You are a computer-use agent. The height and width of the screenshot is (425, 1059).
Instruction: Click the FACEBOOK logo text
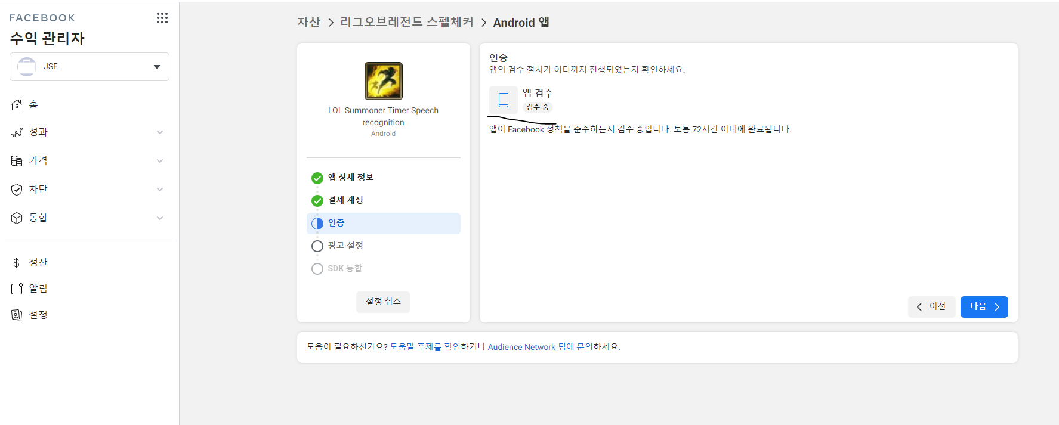(x=42, y=18)
